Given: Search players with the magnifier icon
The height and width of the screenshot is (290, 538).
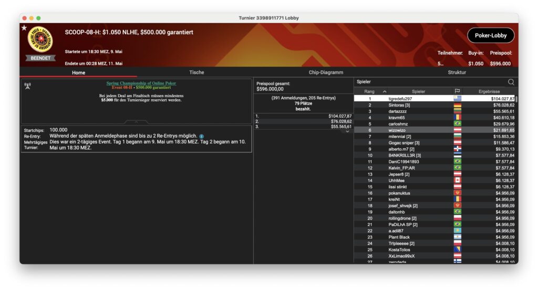Looking at the screenshot, I should [x=511, y=82].
